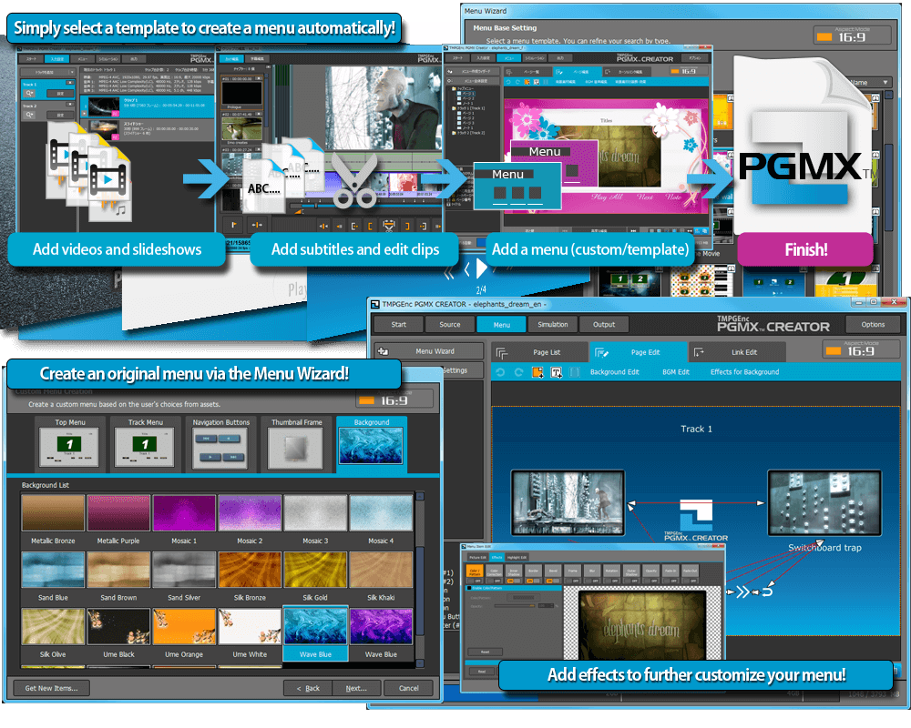Screen dimensions: 911x728
Task: Open the Navigation Buttons wizard step
Action: click(220, 443)
